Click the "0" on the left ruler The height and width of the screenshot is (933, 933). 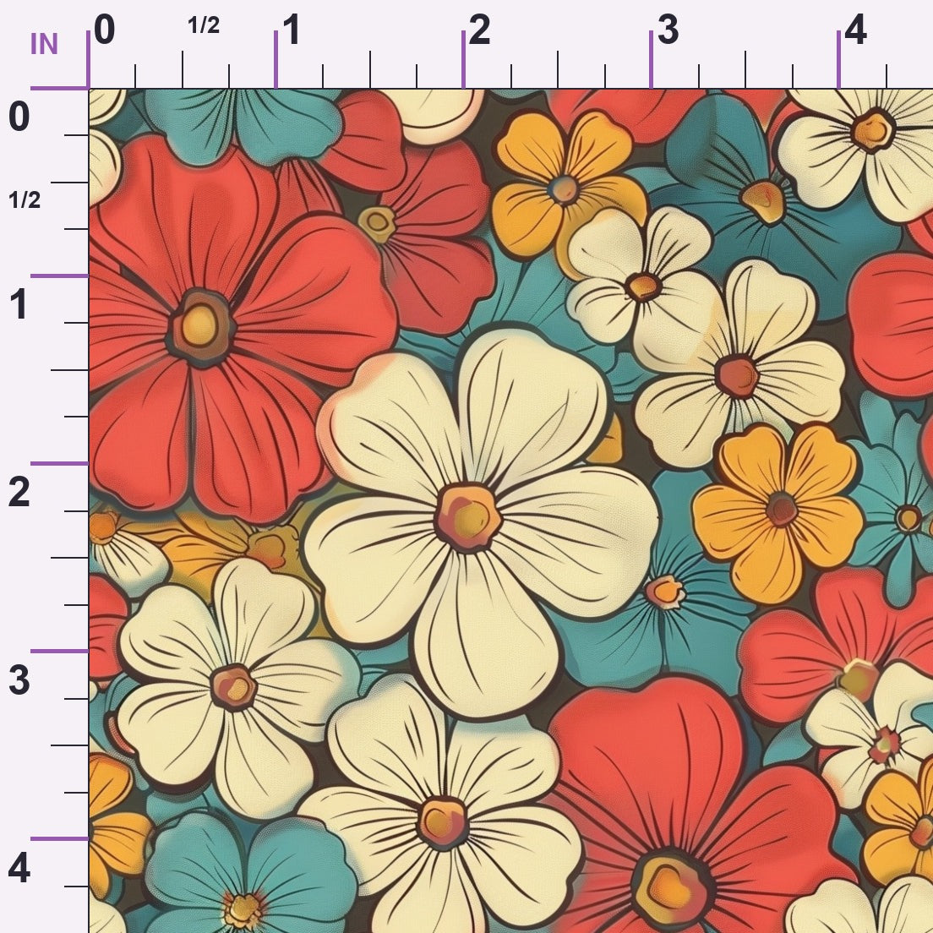coord(19,117)
